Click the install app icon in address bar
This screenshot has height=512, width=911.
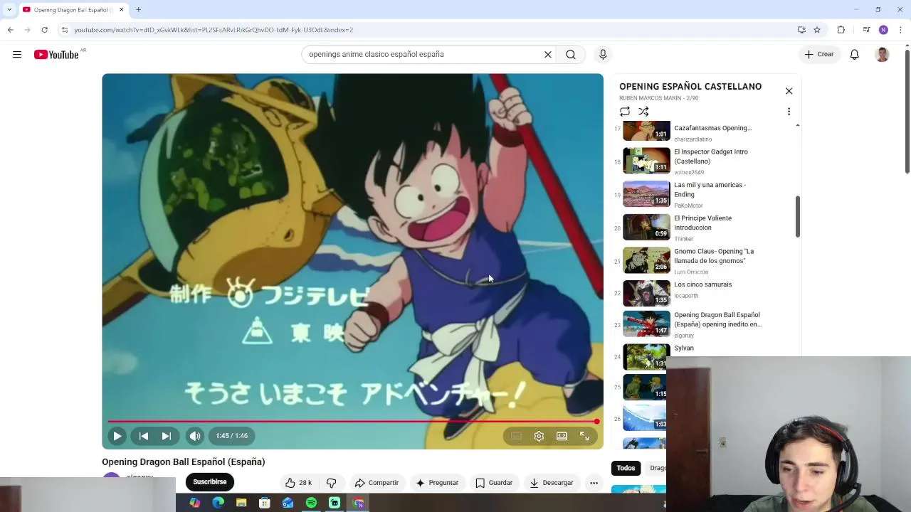click(801, 30)
